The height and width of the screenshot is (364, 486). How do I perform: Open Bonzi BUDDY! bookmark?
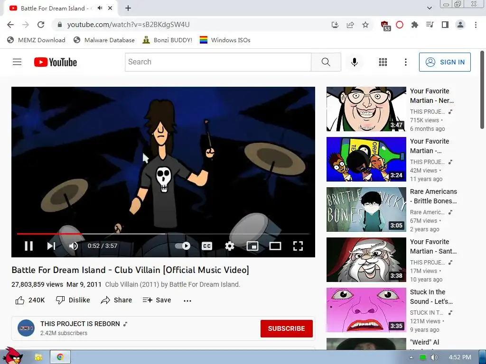[x=168, y=40]
